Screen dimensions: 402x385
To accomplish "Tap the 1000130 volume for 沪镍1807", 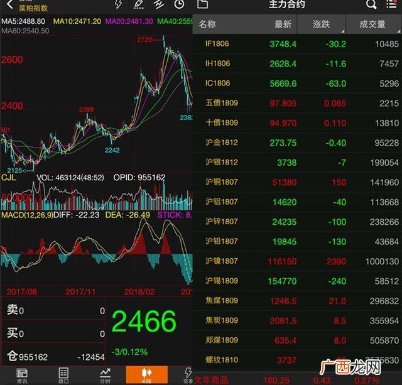I will tap(382, 261).
